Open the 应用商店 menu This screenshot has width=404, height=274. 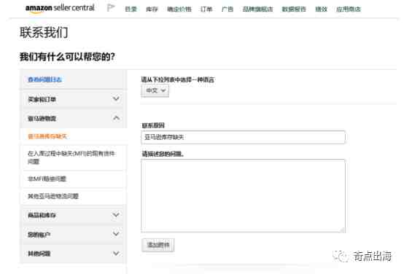pos(349,9)
